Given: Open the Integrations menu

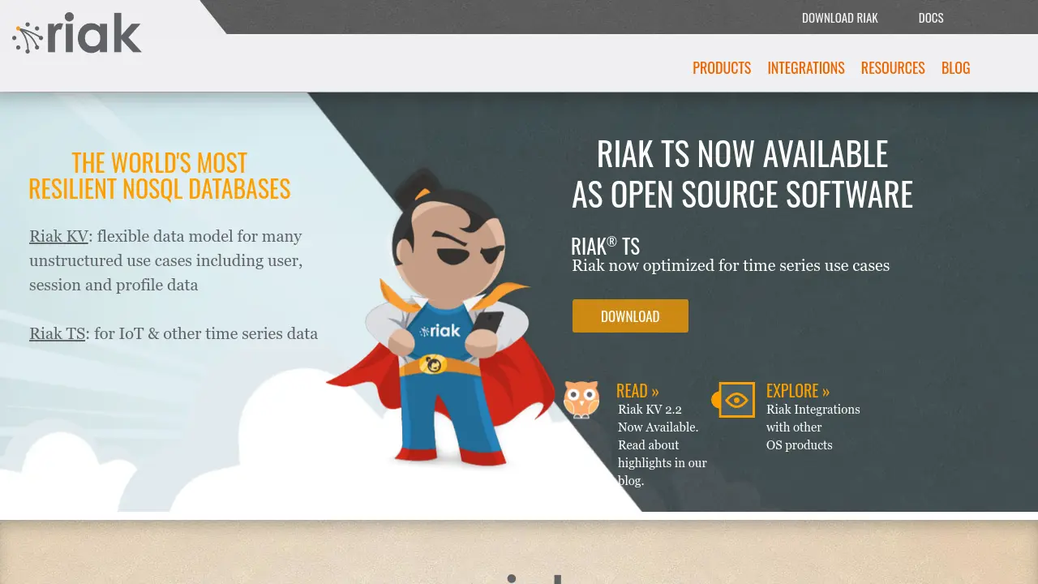Looking at the screenshot, I should click(x=806, y=68).
